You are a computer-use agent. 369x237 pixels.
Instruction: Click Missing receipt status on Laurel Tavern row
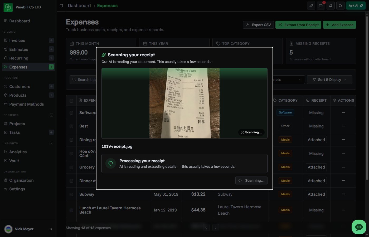pyautogui.click(x=316, y=210)
